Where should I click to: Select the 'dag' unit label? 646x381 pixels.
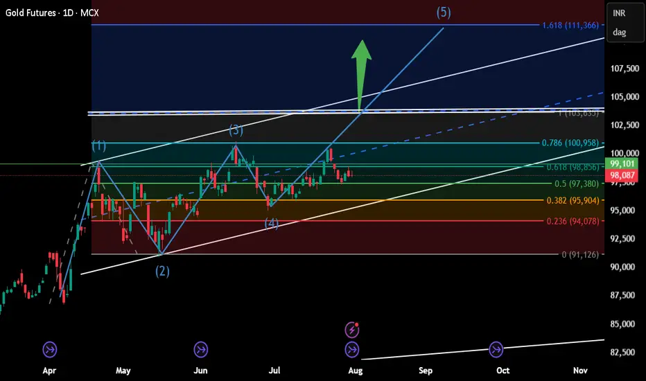619,32
